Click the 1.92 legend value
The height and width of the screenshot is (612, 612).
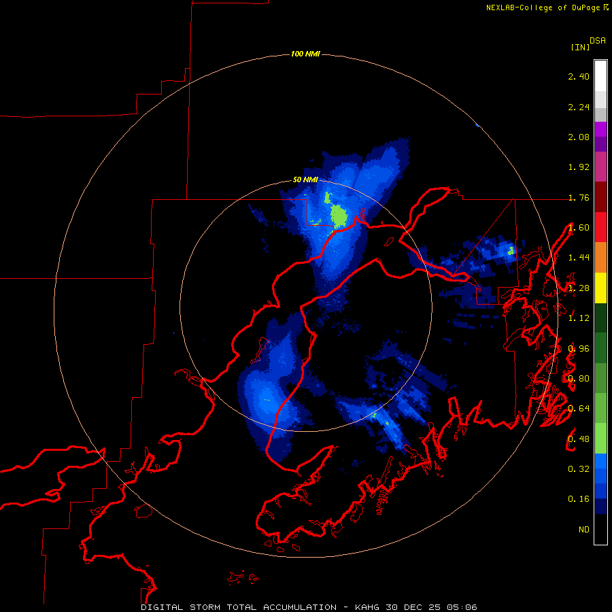click(579, 167)
